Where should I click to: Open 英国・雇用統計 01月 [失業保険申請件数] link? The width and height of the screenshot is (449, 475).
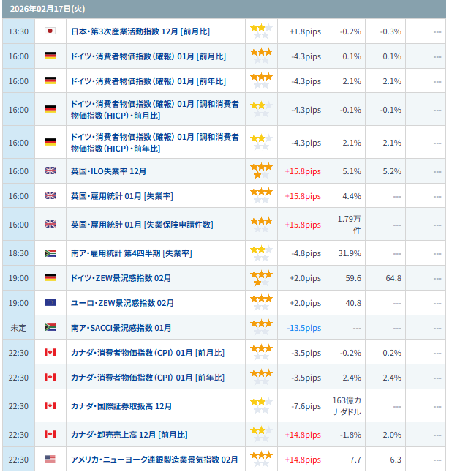(142, 225)
